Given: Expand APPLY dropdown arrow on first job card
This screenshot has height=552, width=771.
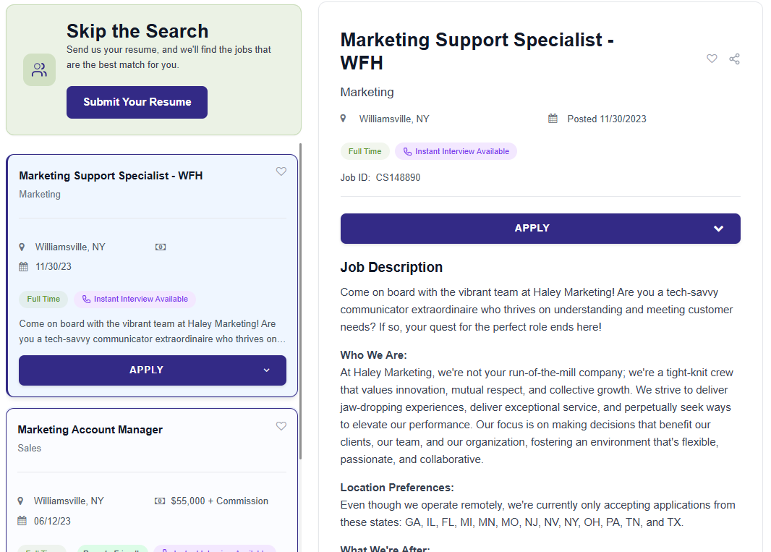Looking at the screenshot, I should pyautogui.click(x=266, y=370).
